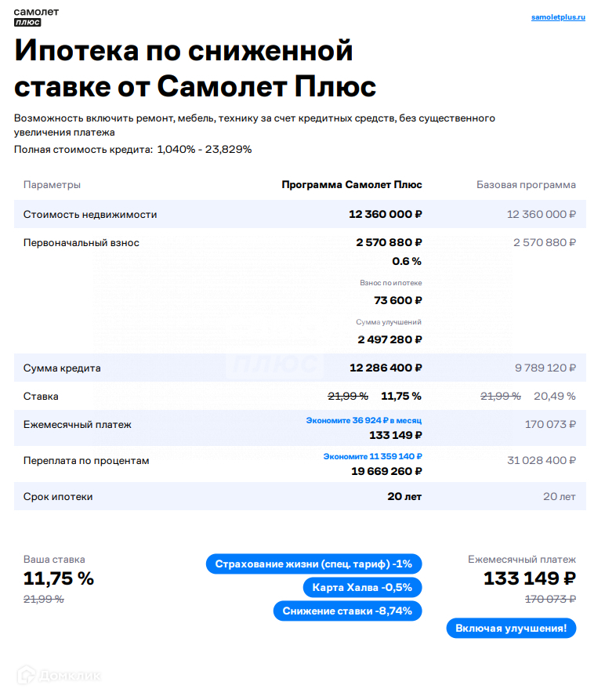This screenshot has height=696, width=605.
Task: Click the large Ваша ставка 11,75 % figure
Action: [59, 578]
